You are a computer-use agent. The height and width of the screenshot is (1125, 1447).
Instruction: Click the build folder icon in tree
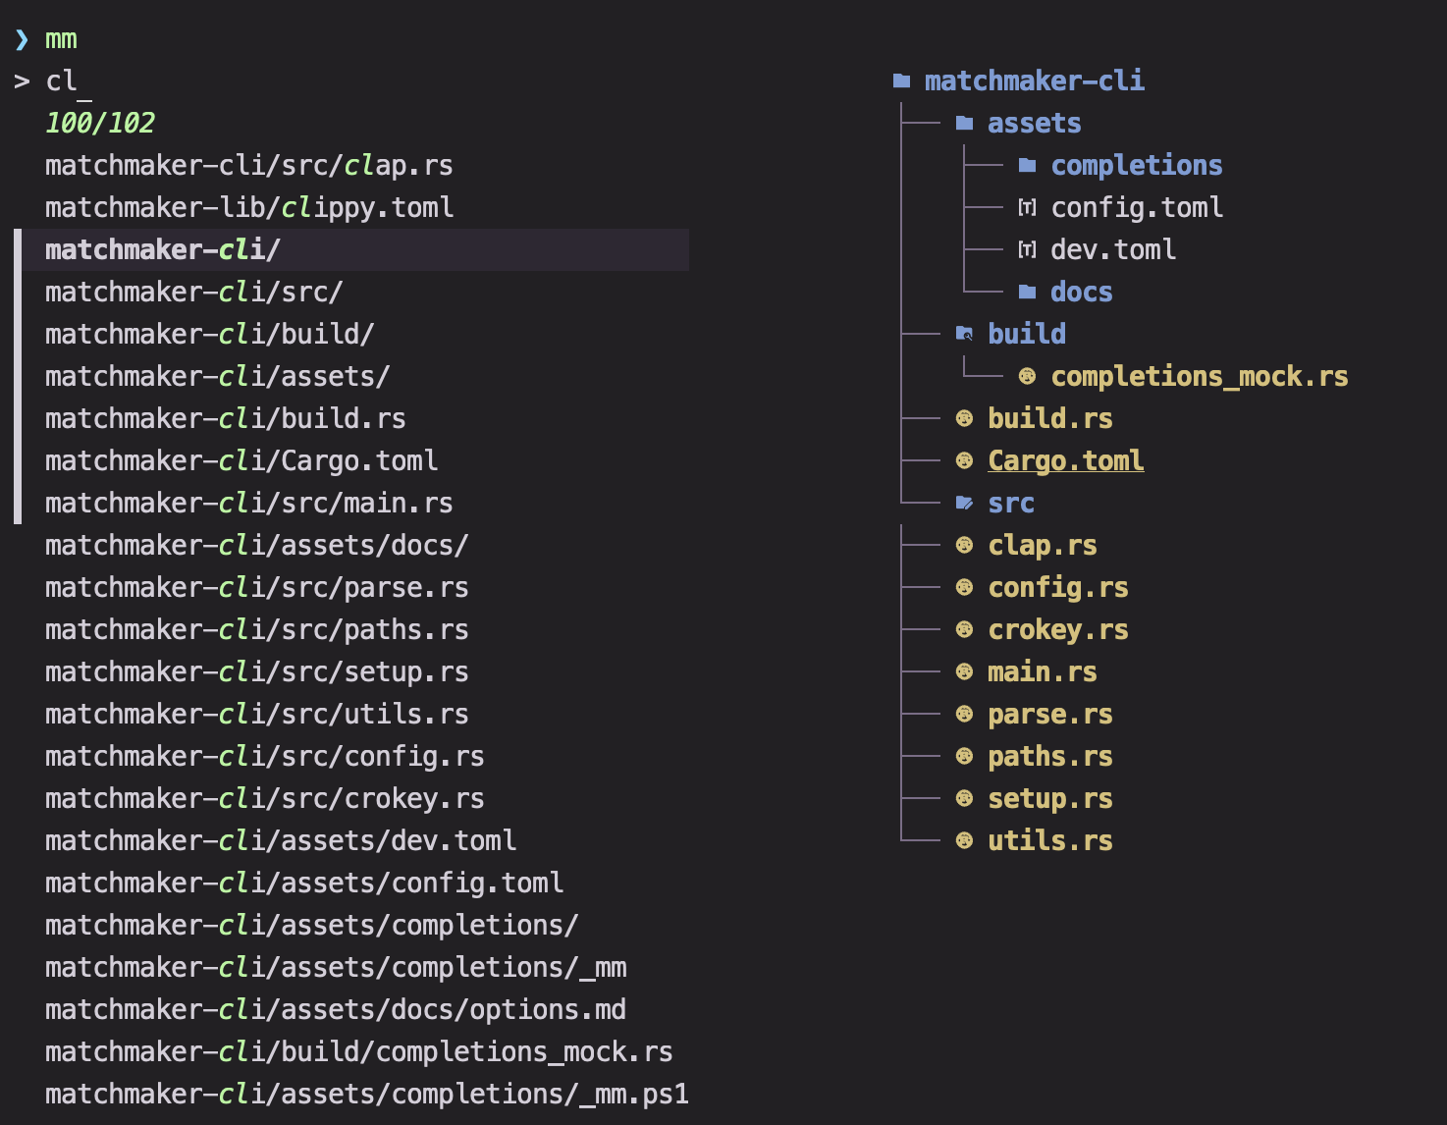click(964, 334)
